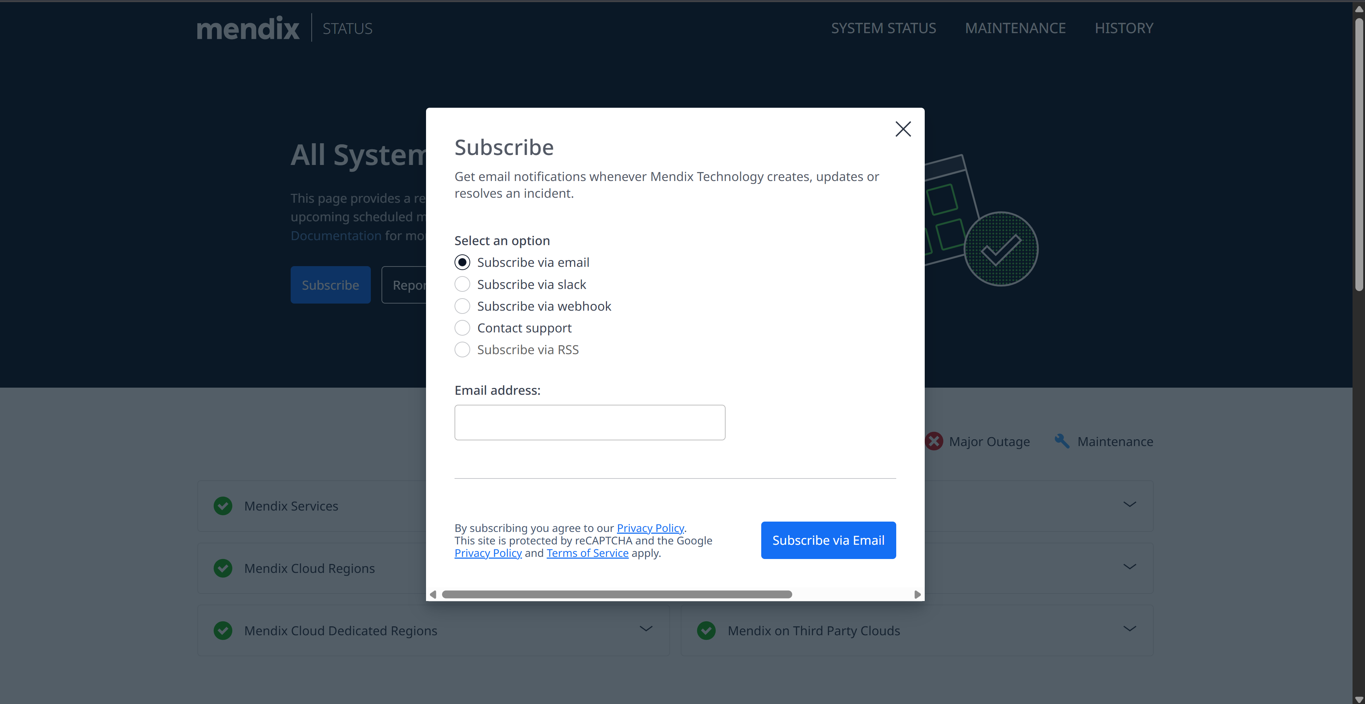This screenshot has width=1365, height=704.
Task: Click dialog horizontal scrollbar right arrow
Action: point(917,594)
